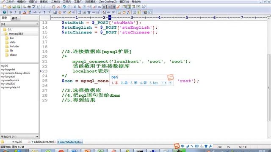Click the globe browser preview icon
Screen dimensions: 271x152
(5, 12)
